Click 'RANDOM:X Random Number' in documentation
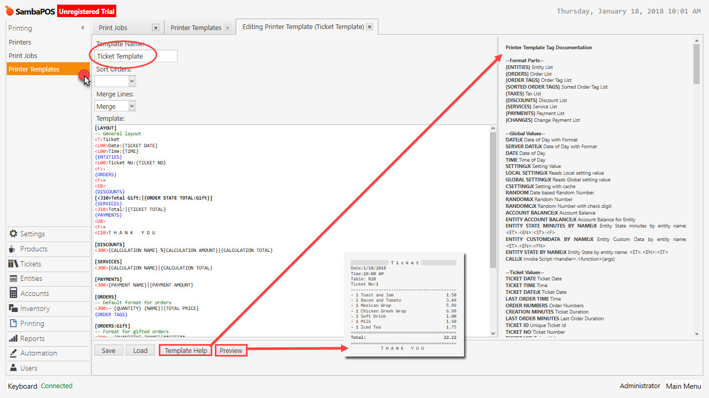Screen dimensions: 709x398 (539, 200)
